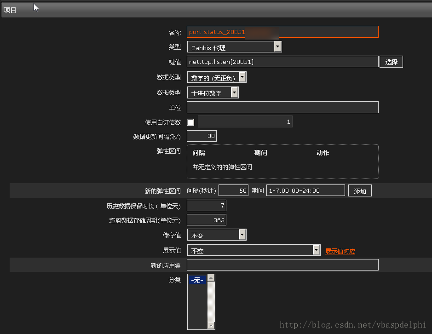Open the 十进位数字 dropdown

pyautogui.click(x=213, y=92)
